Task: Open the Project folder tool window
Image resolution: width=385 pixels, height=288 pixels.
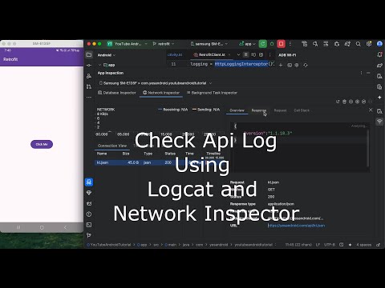Action: (x=89, y=54)
